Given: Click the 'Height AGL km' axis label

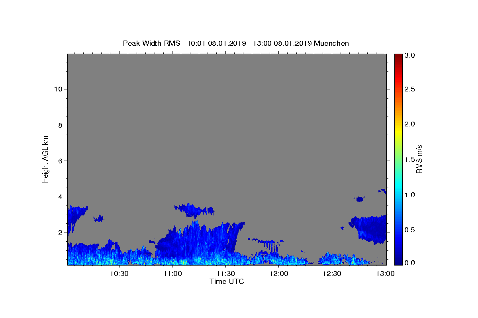Looking at the screenshot, I should 46,159.
